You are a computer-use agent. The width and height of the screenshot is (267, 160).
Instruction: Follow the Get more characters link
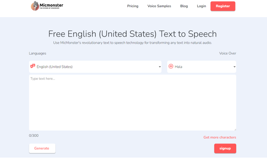[220, 137]
